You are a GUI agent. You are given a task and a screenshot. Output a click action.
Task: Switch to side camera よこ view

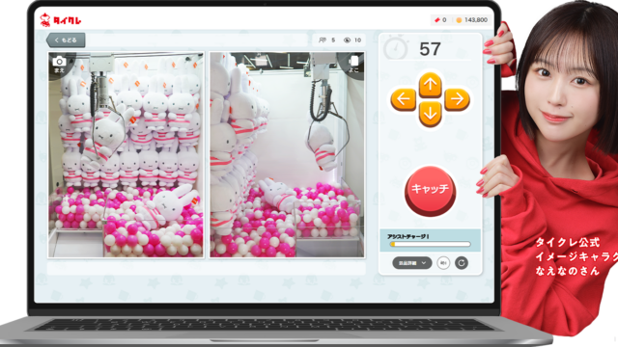353,65
